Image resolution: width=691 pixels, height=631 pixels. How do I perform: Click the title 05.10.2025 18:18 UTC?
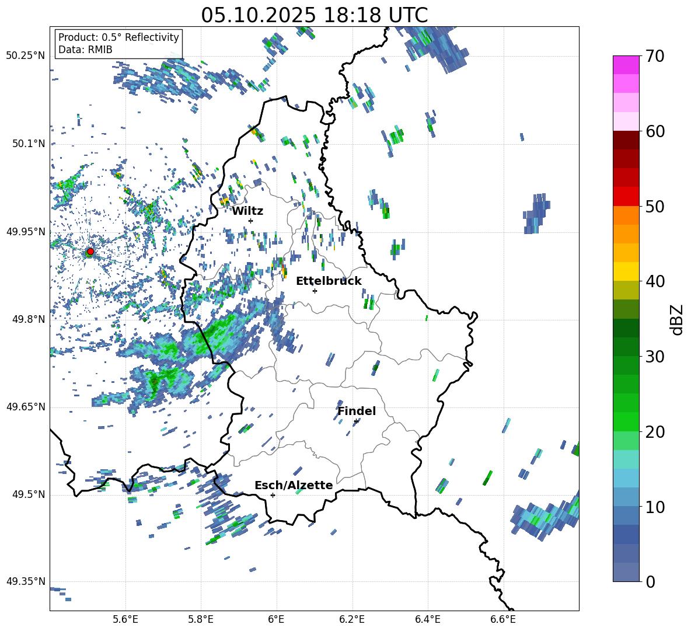pos(314,15)
